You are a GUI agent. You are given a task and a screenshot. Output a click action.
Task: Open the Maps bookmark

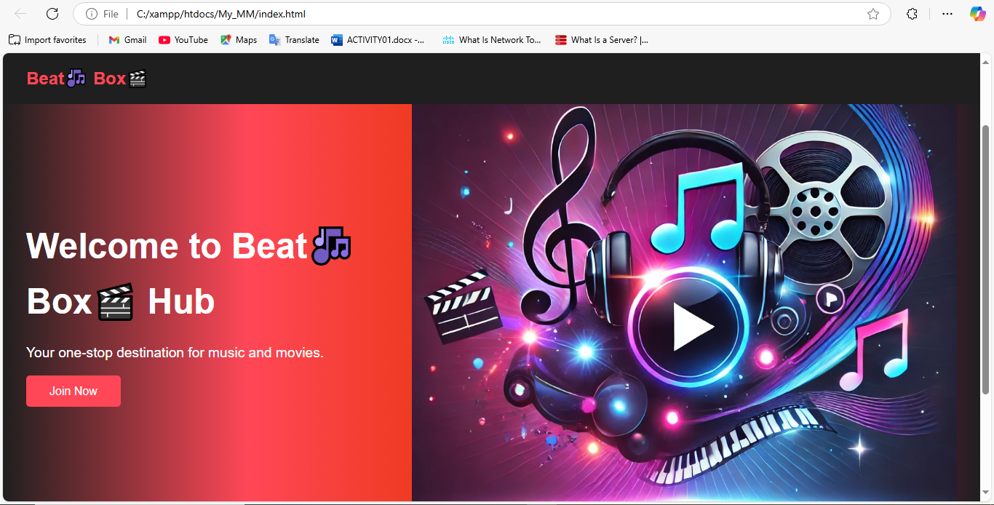(x=239, y=40)
